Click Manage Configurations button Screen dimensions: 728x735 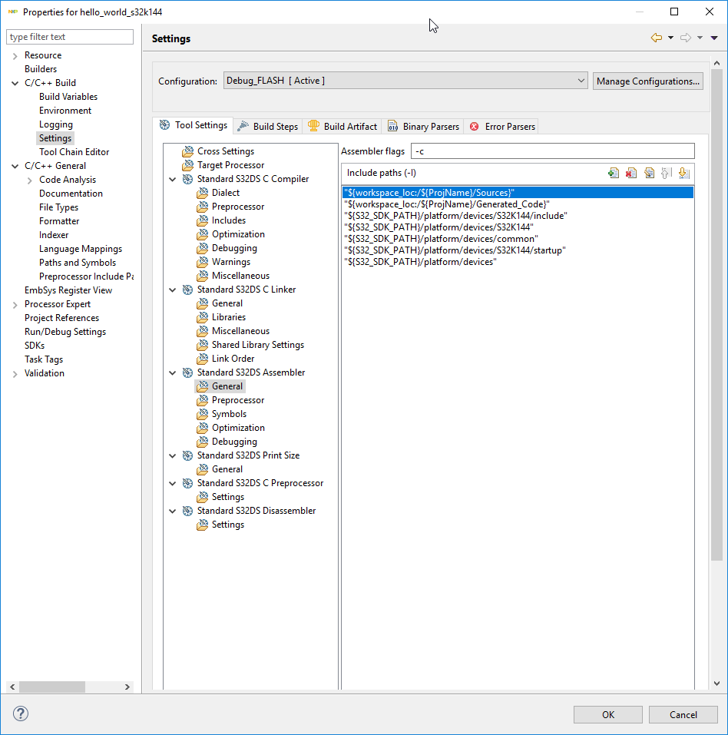point(648,81)
